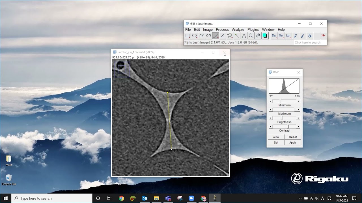This screenshot has height=203, width=362.
Task: Select the Wand tracing tool
Action: click(x=237, y=36)
